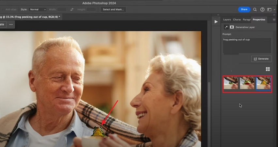Switch variations to grid view icon
278x147 pixels.
click(x=268, y=69)
